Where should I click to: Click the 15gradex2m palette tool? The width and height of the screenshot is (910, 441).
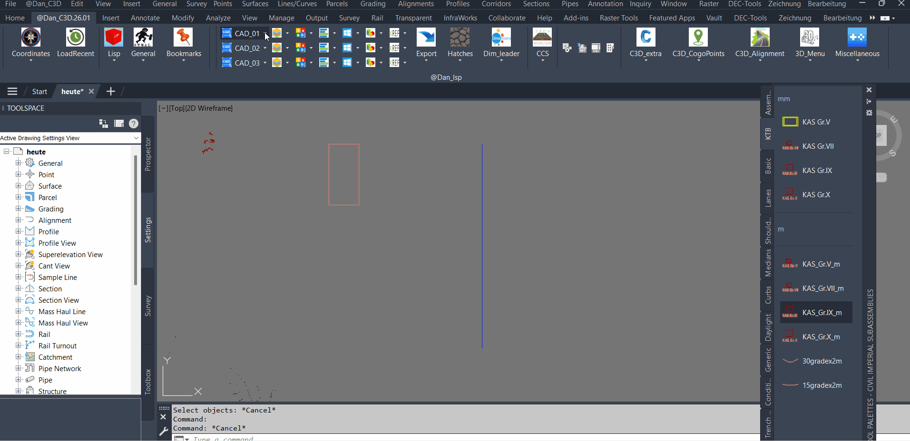[x=816, y=385]
